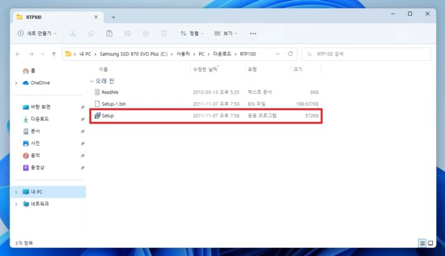This screenshot has width=445, height=256.
Task: Go forward with the right arrow
Action: click(31, 54)
